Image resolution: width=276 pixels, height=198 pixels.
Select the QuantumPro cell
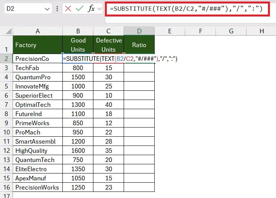(38, 77)
